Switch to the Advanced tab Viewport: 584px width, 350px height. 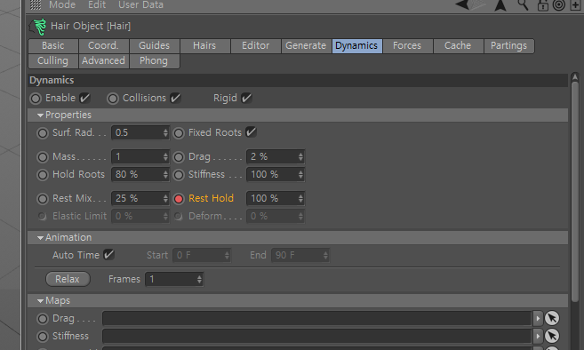[x=103, y=61]
